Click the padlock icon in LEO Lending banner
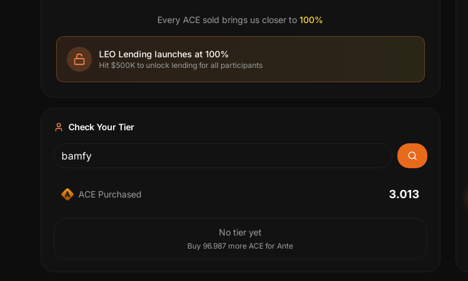This screenshot has height=281, width=468. click(x=79, y=59)
